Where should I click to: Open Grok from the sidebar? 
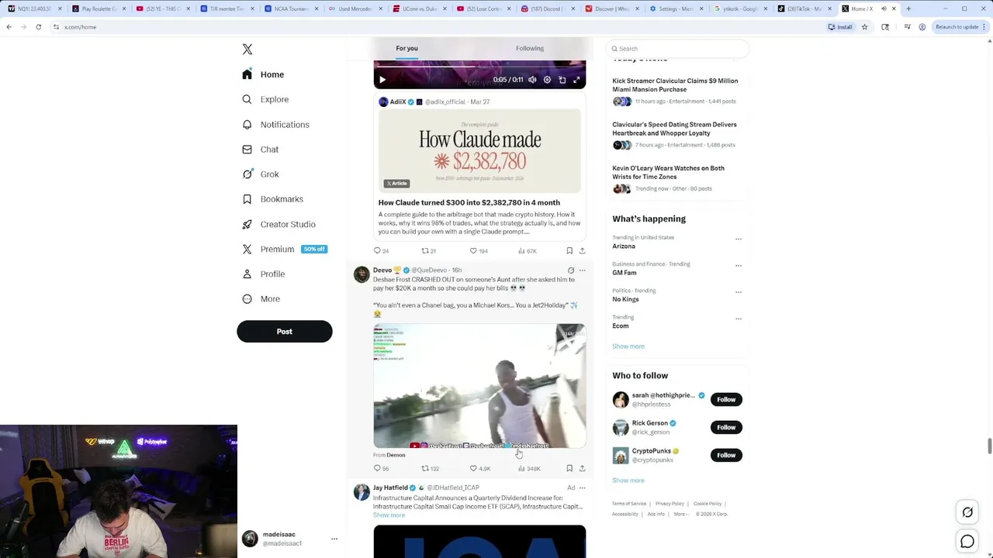(x=260, y=174)
